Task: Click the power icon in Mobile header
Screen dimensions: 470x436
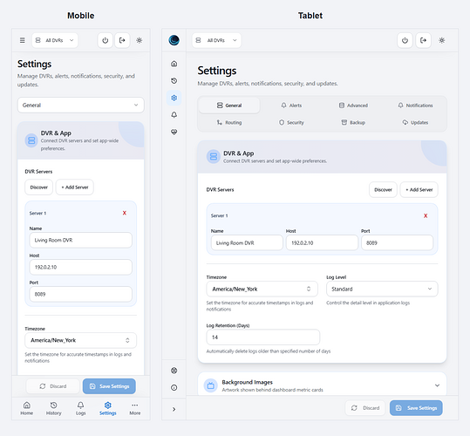Action: tap(106, 40)
